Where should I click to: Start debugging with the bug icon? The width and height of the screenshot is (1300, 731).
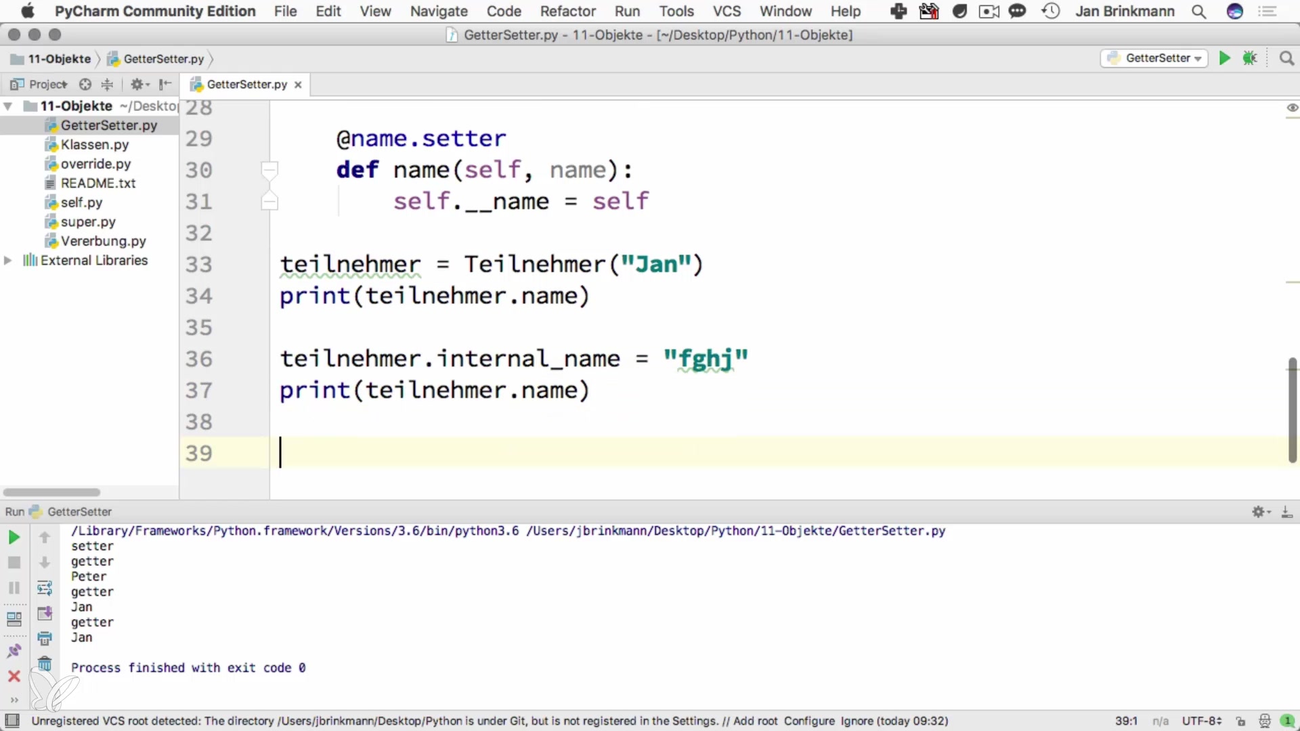1250,58
